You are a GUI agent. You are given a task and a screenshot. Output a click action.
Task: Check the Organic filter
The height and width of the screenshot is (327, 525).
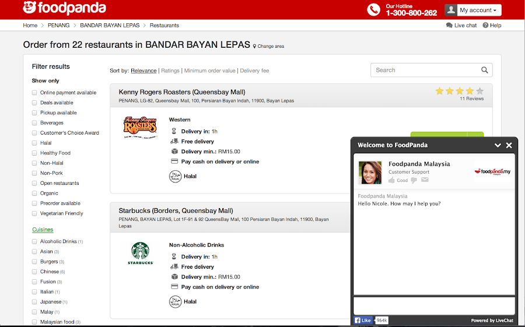tap(34, 193)
